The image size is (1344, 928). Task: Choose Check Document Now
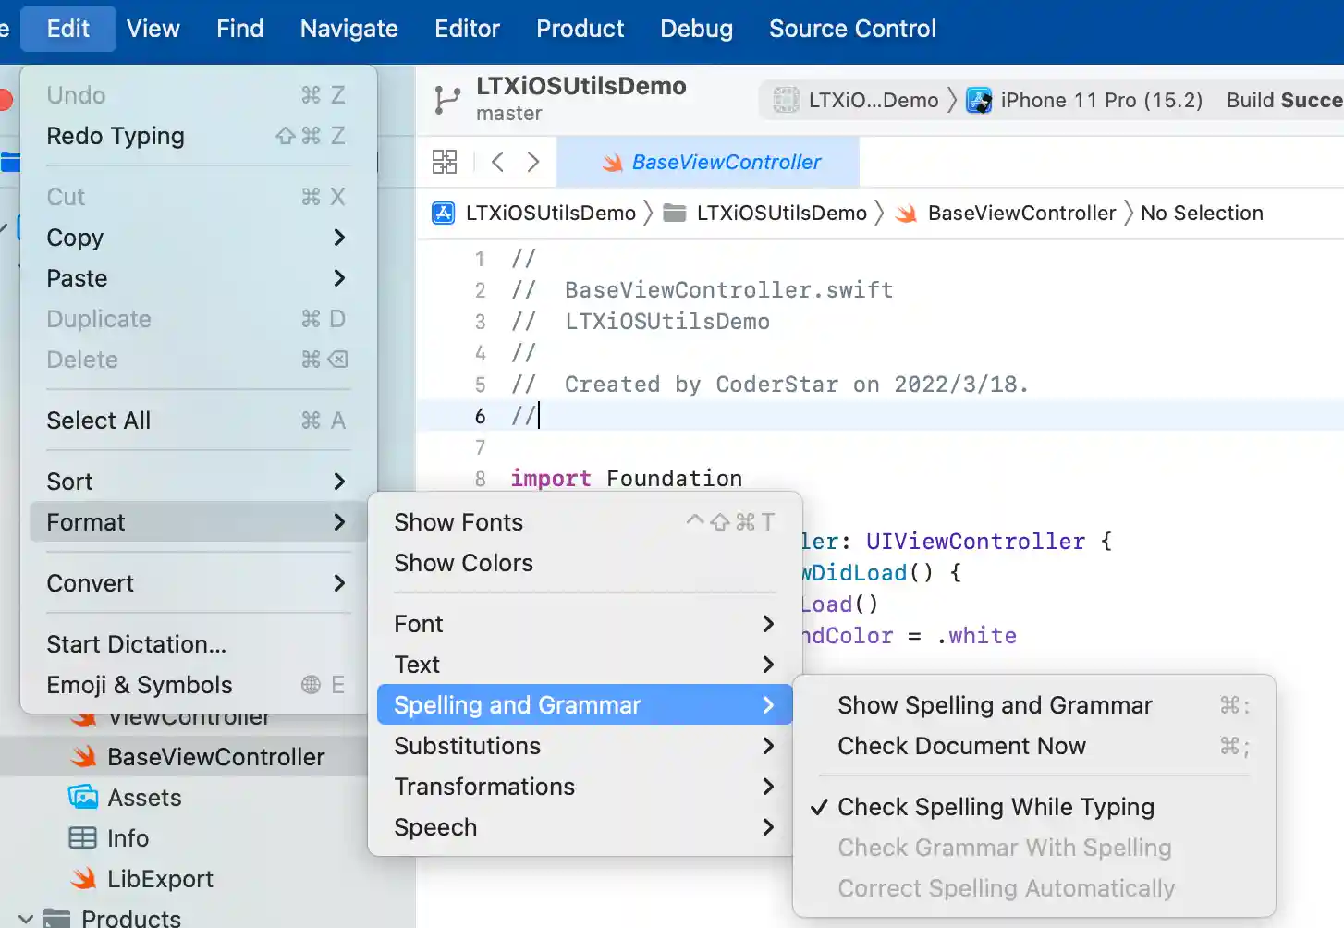click(x=961, y=746)
